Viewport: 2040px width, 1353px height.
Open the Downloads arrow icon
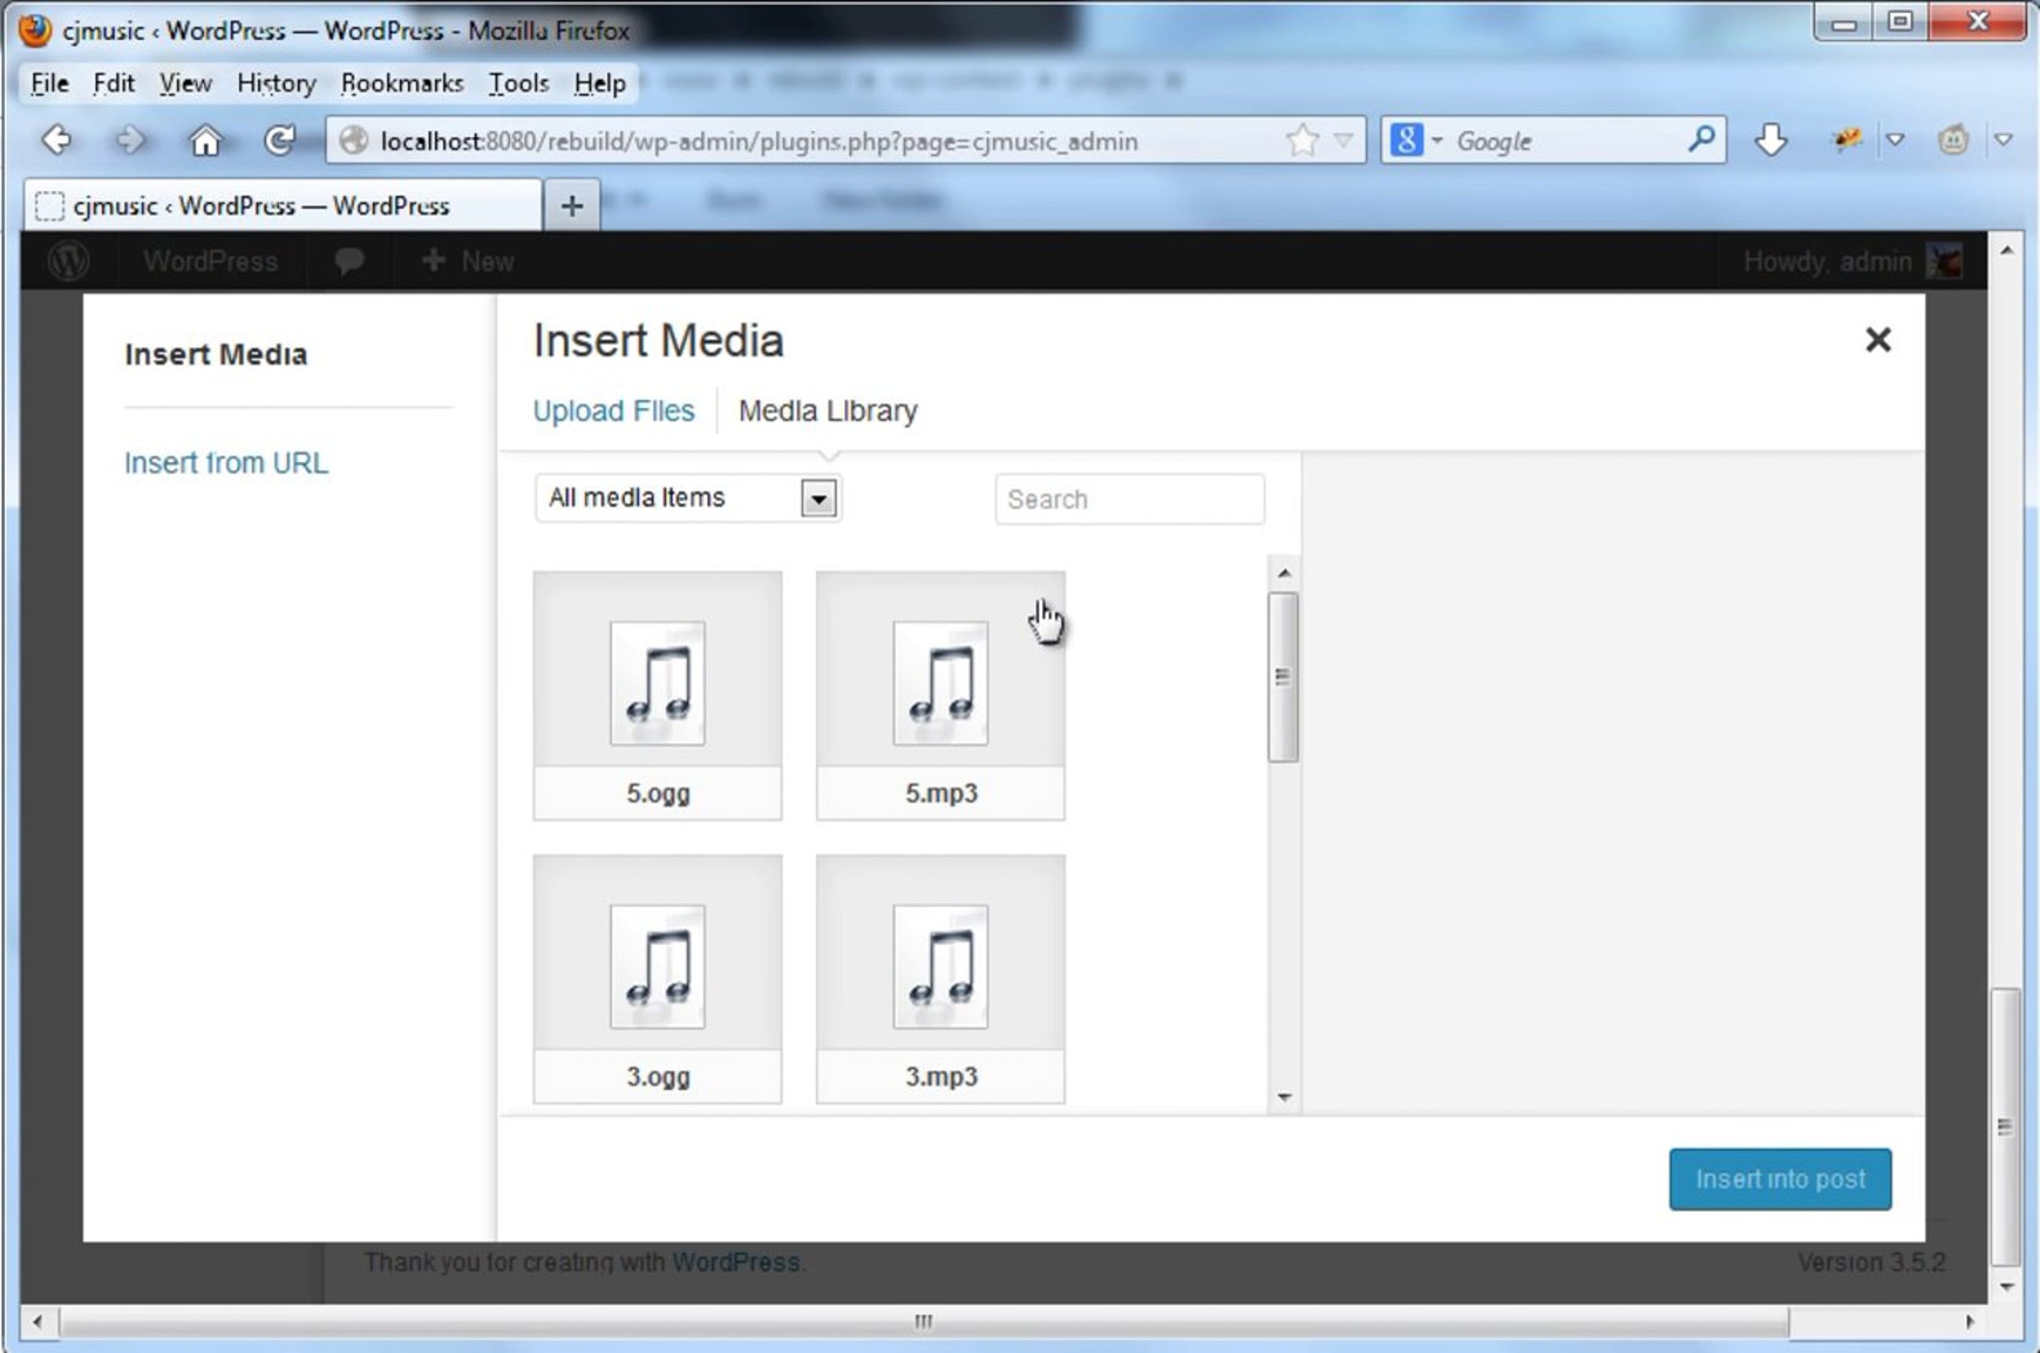[x=1771, y=139]
